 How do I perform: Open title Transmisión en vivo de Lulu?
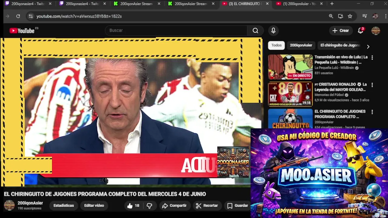click(x=341, y=60)
